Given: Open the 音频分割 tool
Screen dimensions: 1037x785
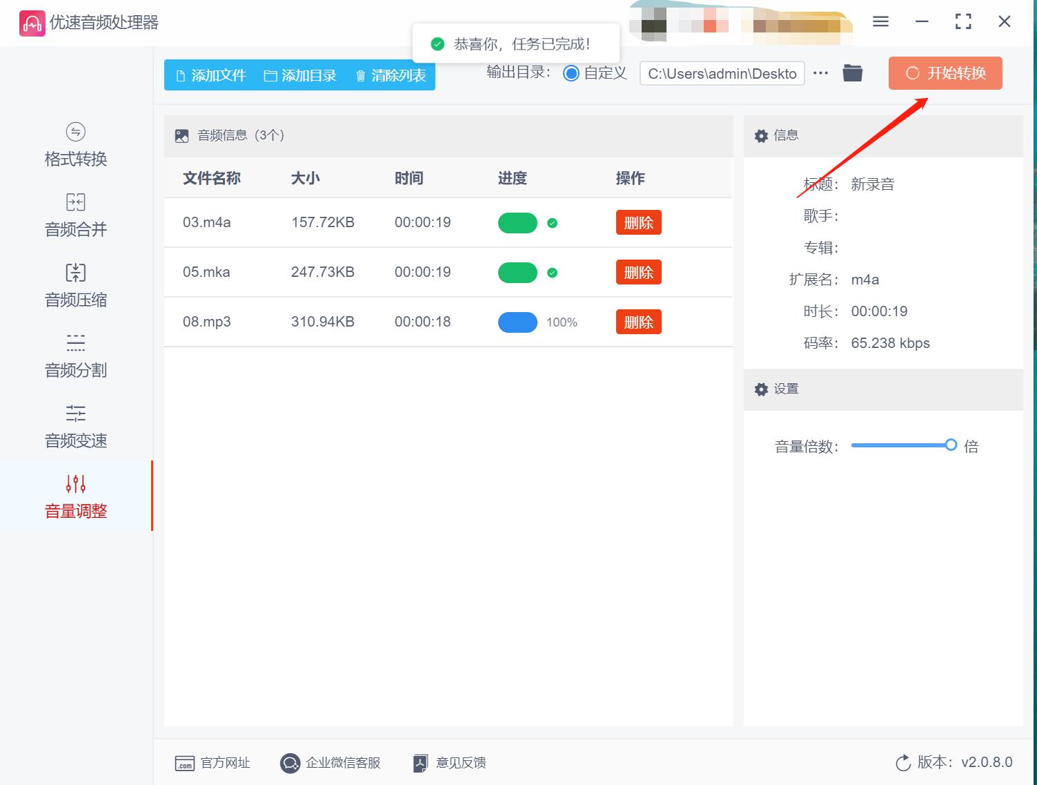Looking at the screenshot, I should (x=75, y=356).
